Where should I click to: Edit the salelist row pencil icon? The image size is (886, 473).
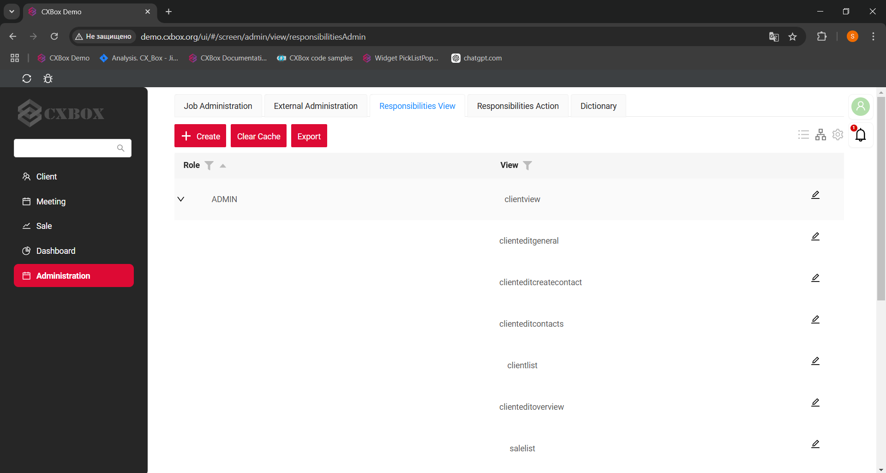point(815,444)
